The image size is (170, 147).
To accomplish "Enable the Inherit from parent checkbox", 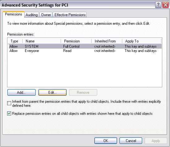I will pos(9,103).
